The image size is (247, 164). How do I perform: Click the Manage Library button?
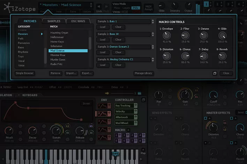(x=143, y=73)
